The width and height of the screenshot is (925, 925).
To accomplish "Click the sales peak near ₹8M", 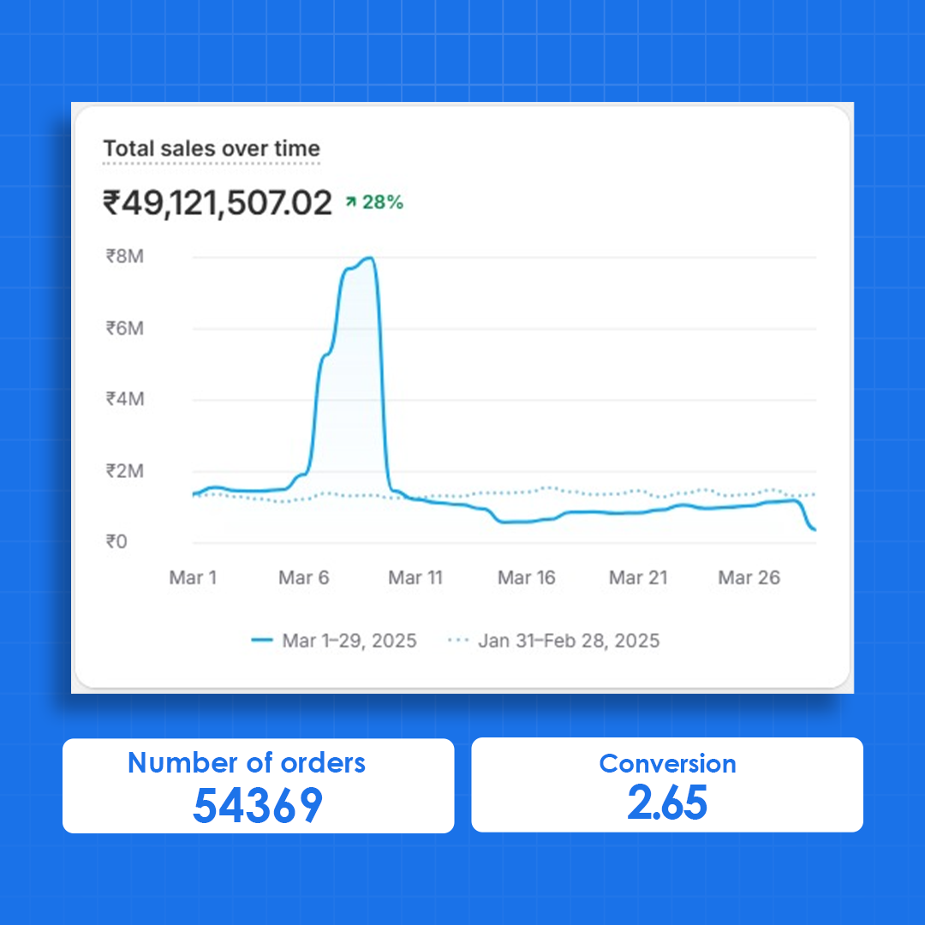I will point(369,259).
